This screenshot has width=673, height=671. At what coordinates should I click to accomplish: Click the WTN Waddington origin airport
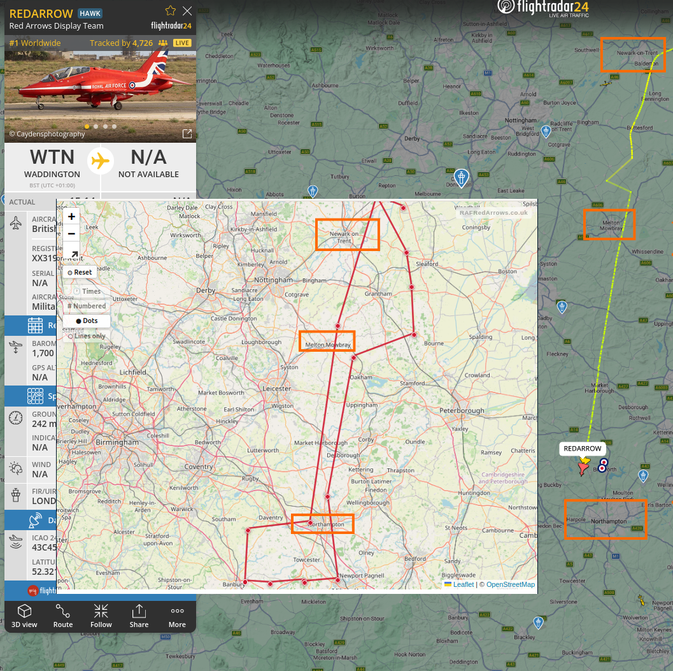point(52,163)
